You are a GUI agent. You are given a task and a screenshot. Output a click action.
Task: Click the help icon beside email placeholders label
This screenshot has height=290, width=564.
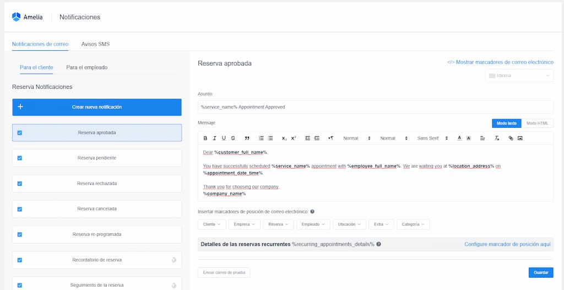click(x=312, y=212)
